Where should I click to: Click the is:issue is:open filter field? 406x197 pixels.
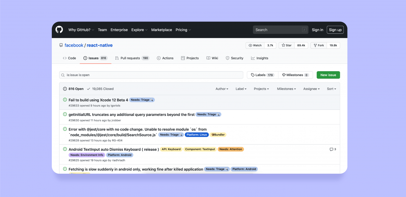(151, 75)
